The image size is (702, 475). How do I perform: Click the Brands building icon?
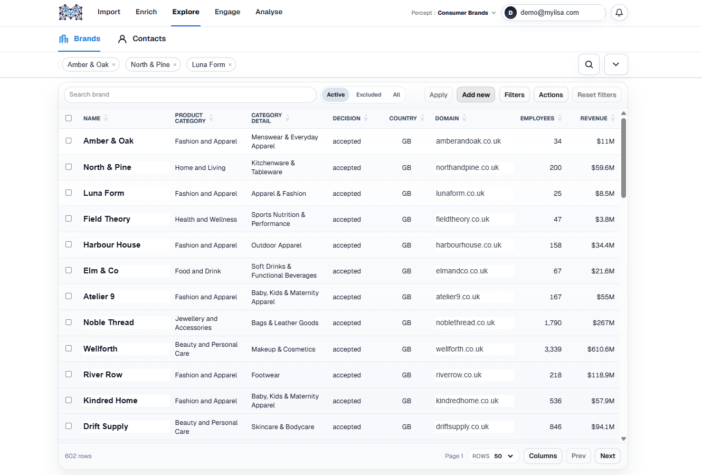pyautogui.click(x=64, y=39)
